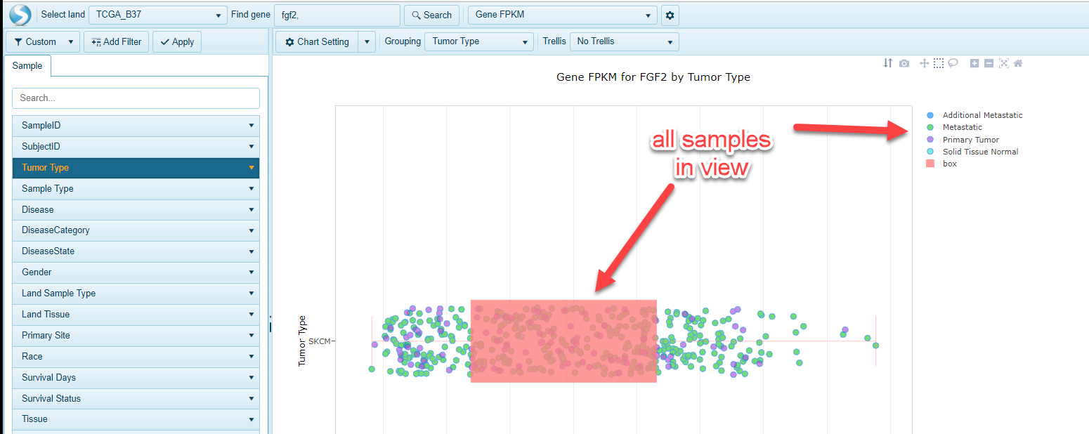Activate the pan tool on the chart
Screen dimensions: 1089x434
[925, 63]
